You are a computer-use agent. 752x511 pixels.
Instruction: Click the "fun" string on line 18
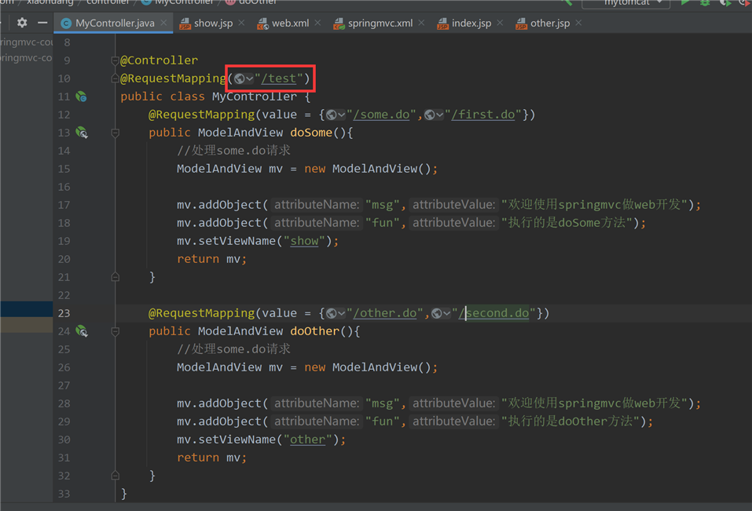[x=382, y=223]
